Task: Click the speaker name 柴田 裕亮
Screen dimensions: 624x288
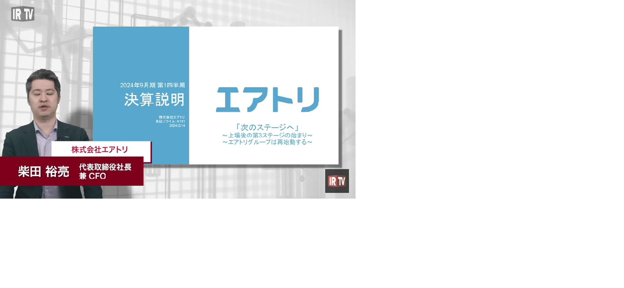Action: 44,171
